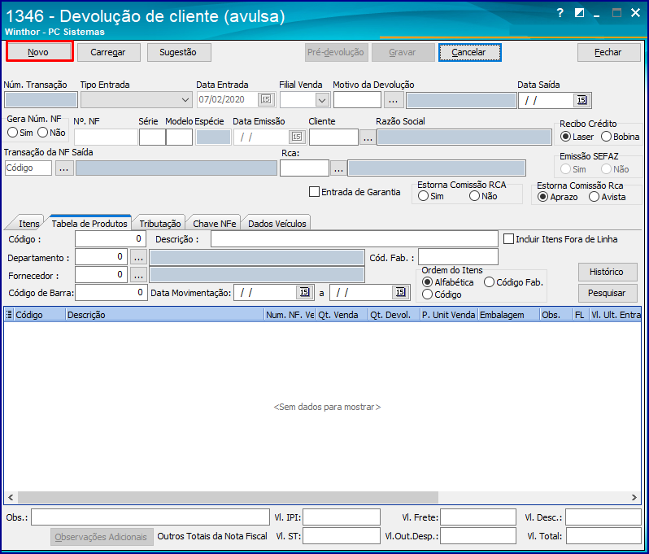Open the Fornecedor lookup ellipsis button
Screen dimensions: 649x554
[138, 274]
